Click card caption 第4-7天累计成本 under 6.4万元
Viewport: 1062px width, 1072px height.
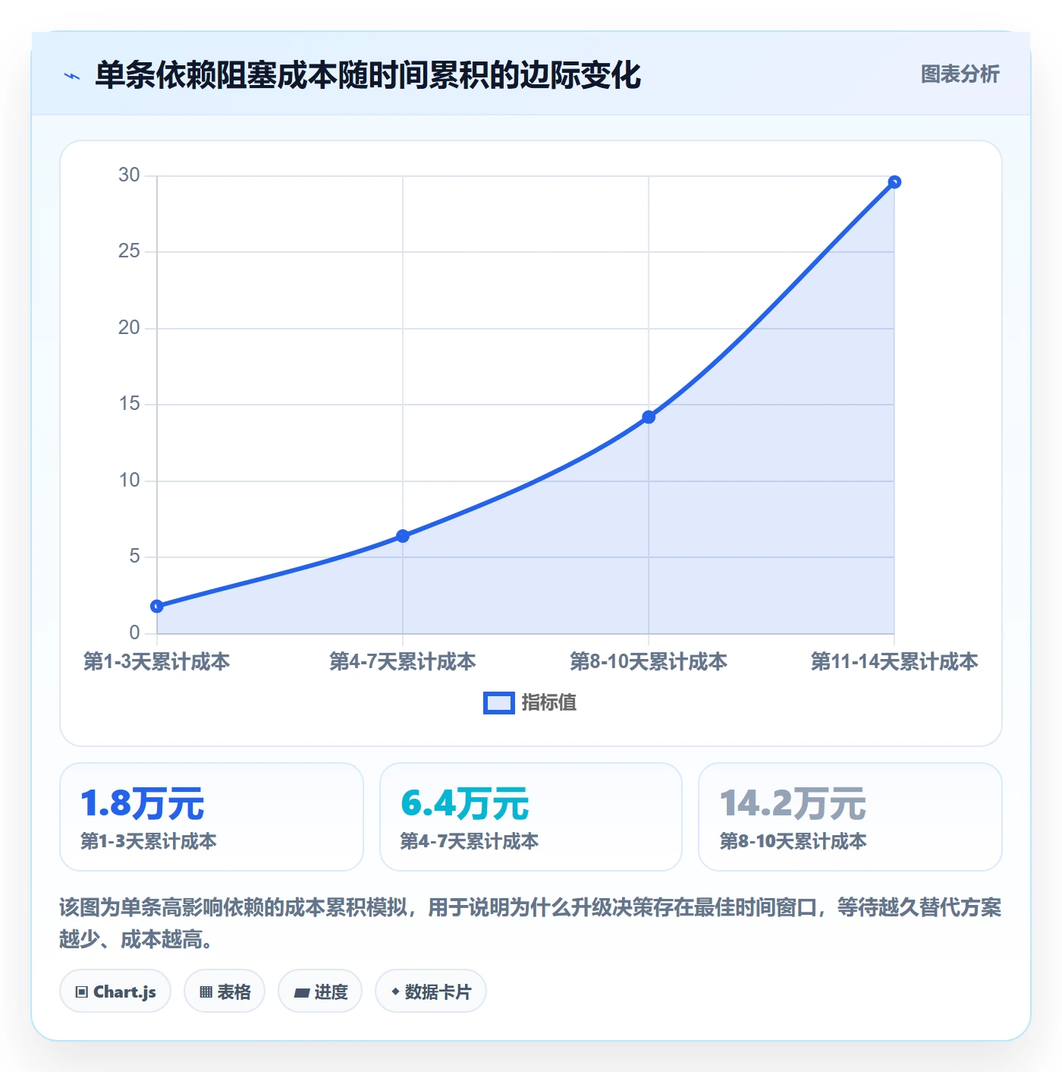470,841
